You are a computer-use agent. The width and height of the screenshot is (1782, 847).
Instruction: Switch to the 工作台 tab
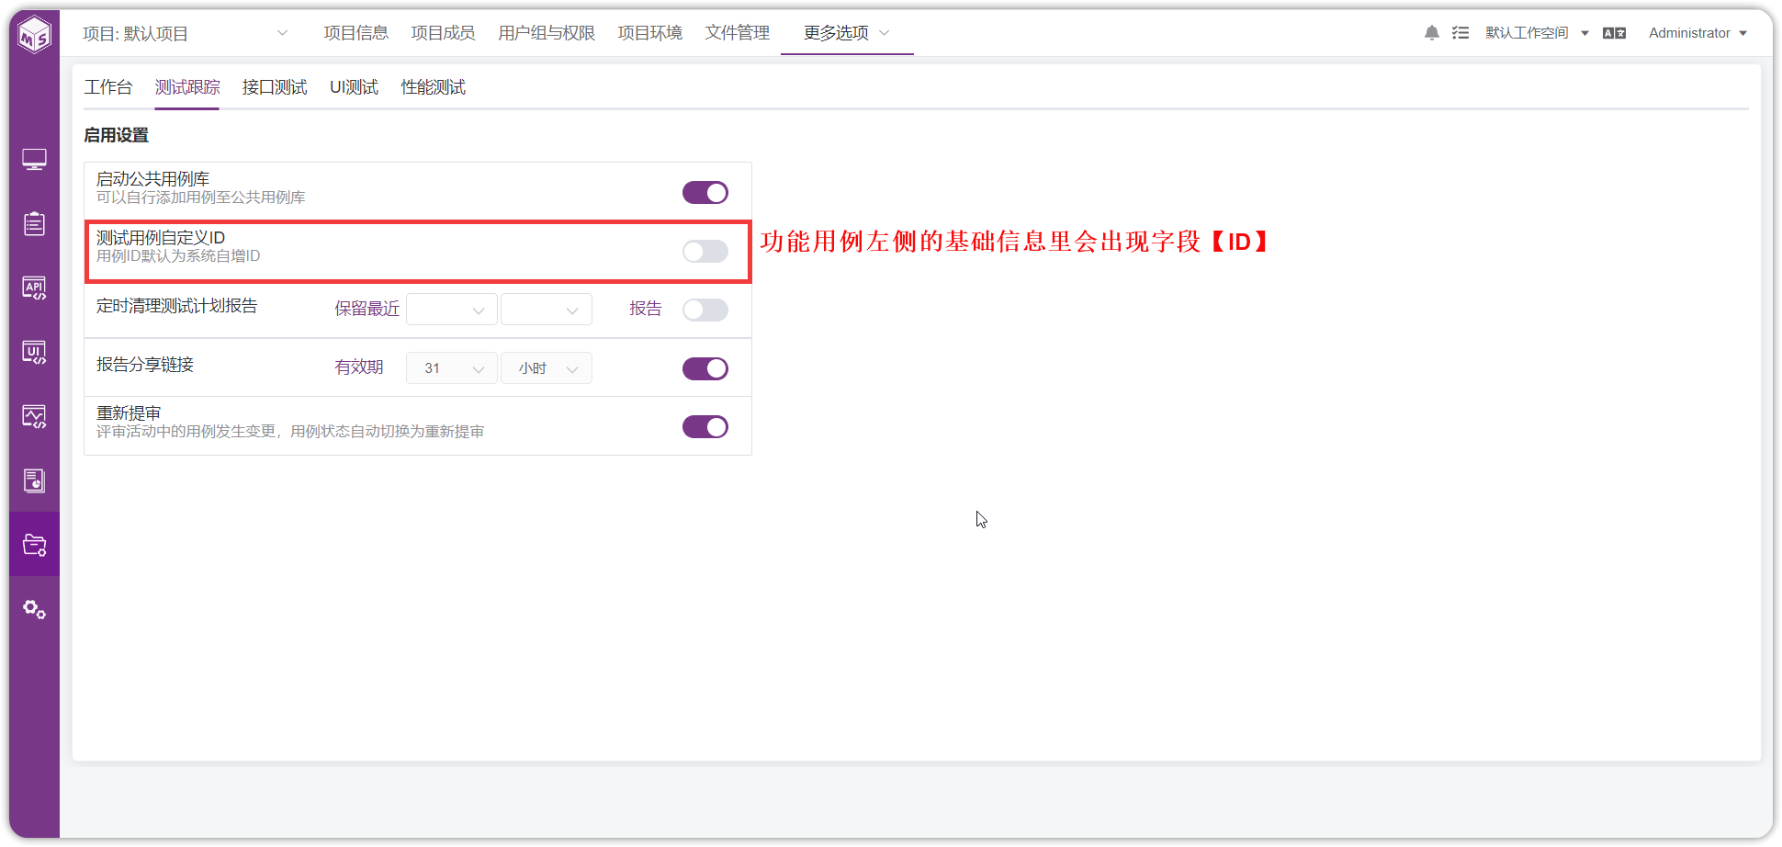coord(108,87)
